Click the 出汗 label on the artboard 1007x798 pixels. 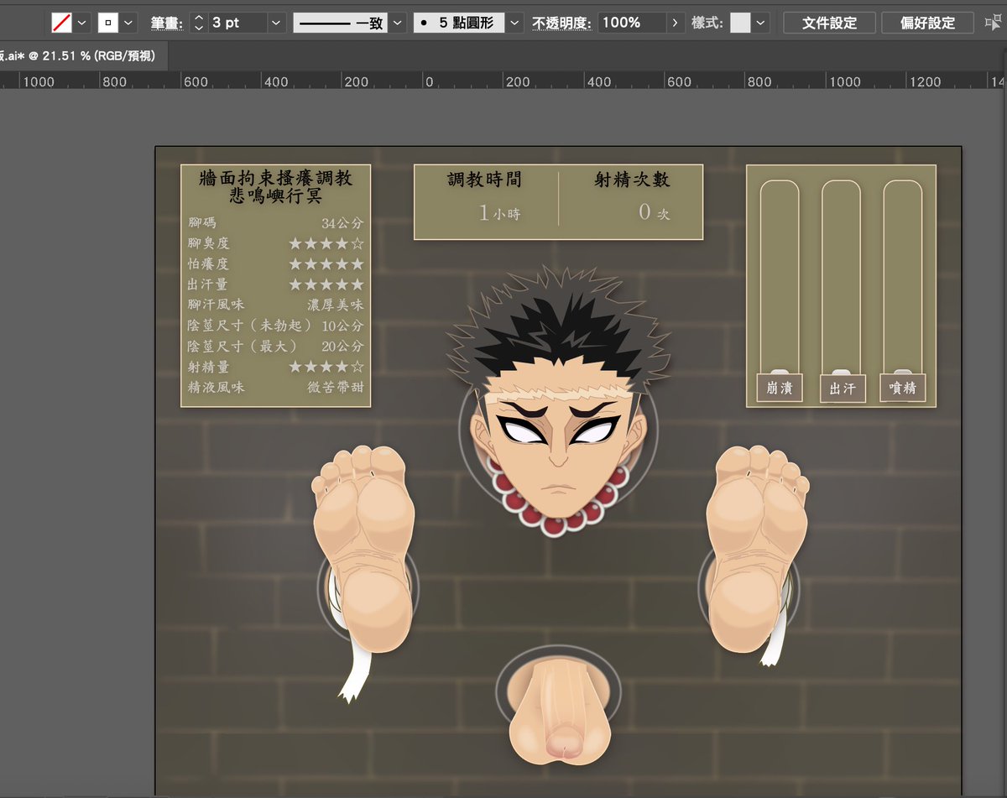pyautogui.click(x=842, y=389)
